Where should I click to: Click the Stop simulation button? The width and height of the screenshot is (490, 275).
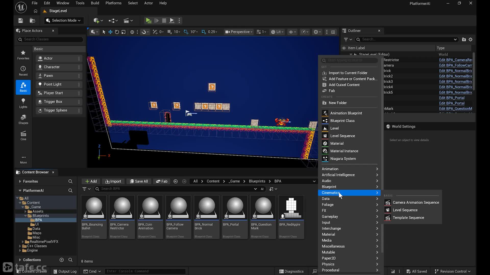pyautogui.click(x=164, y=21)
